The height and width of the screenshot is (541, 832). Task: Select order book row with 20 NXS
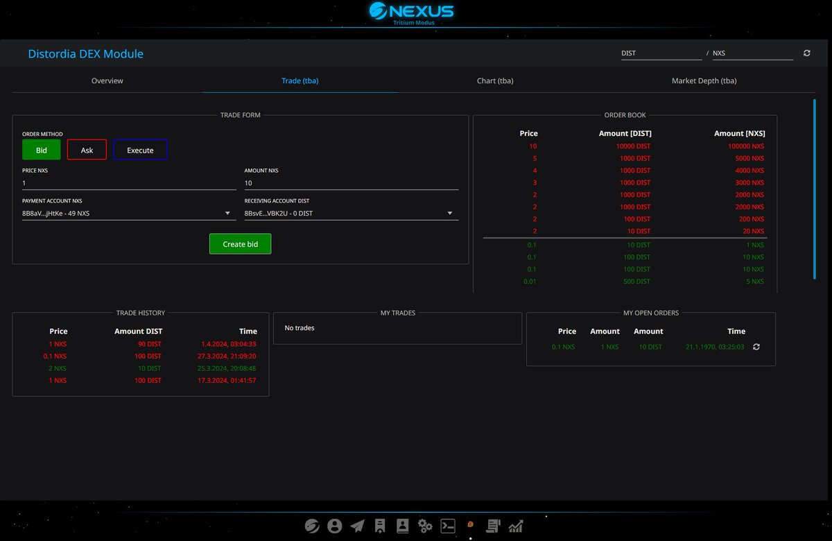coord(624,231)
